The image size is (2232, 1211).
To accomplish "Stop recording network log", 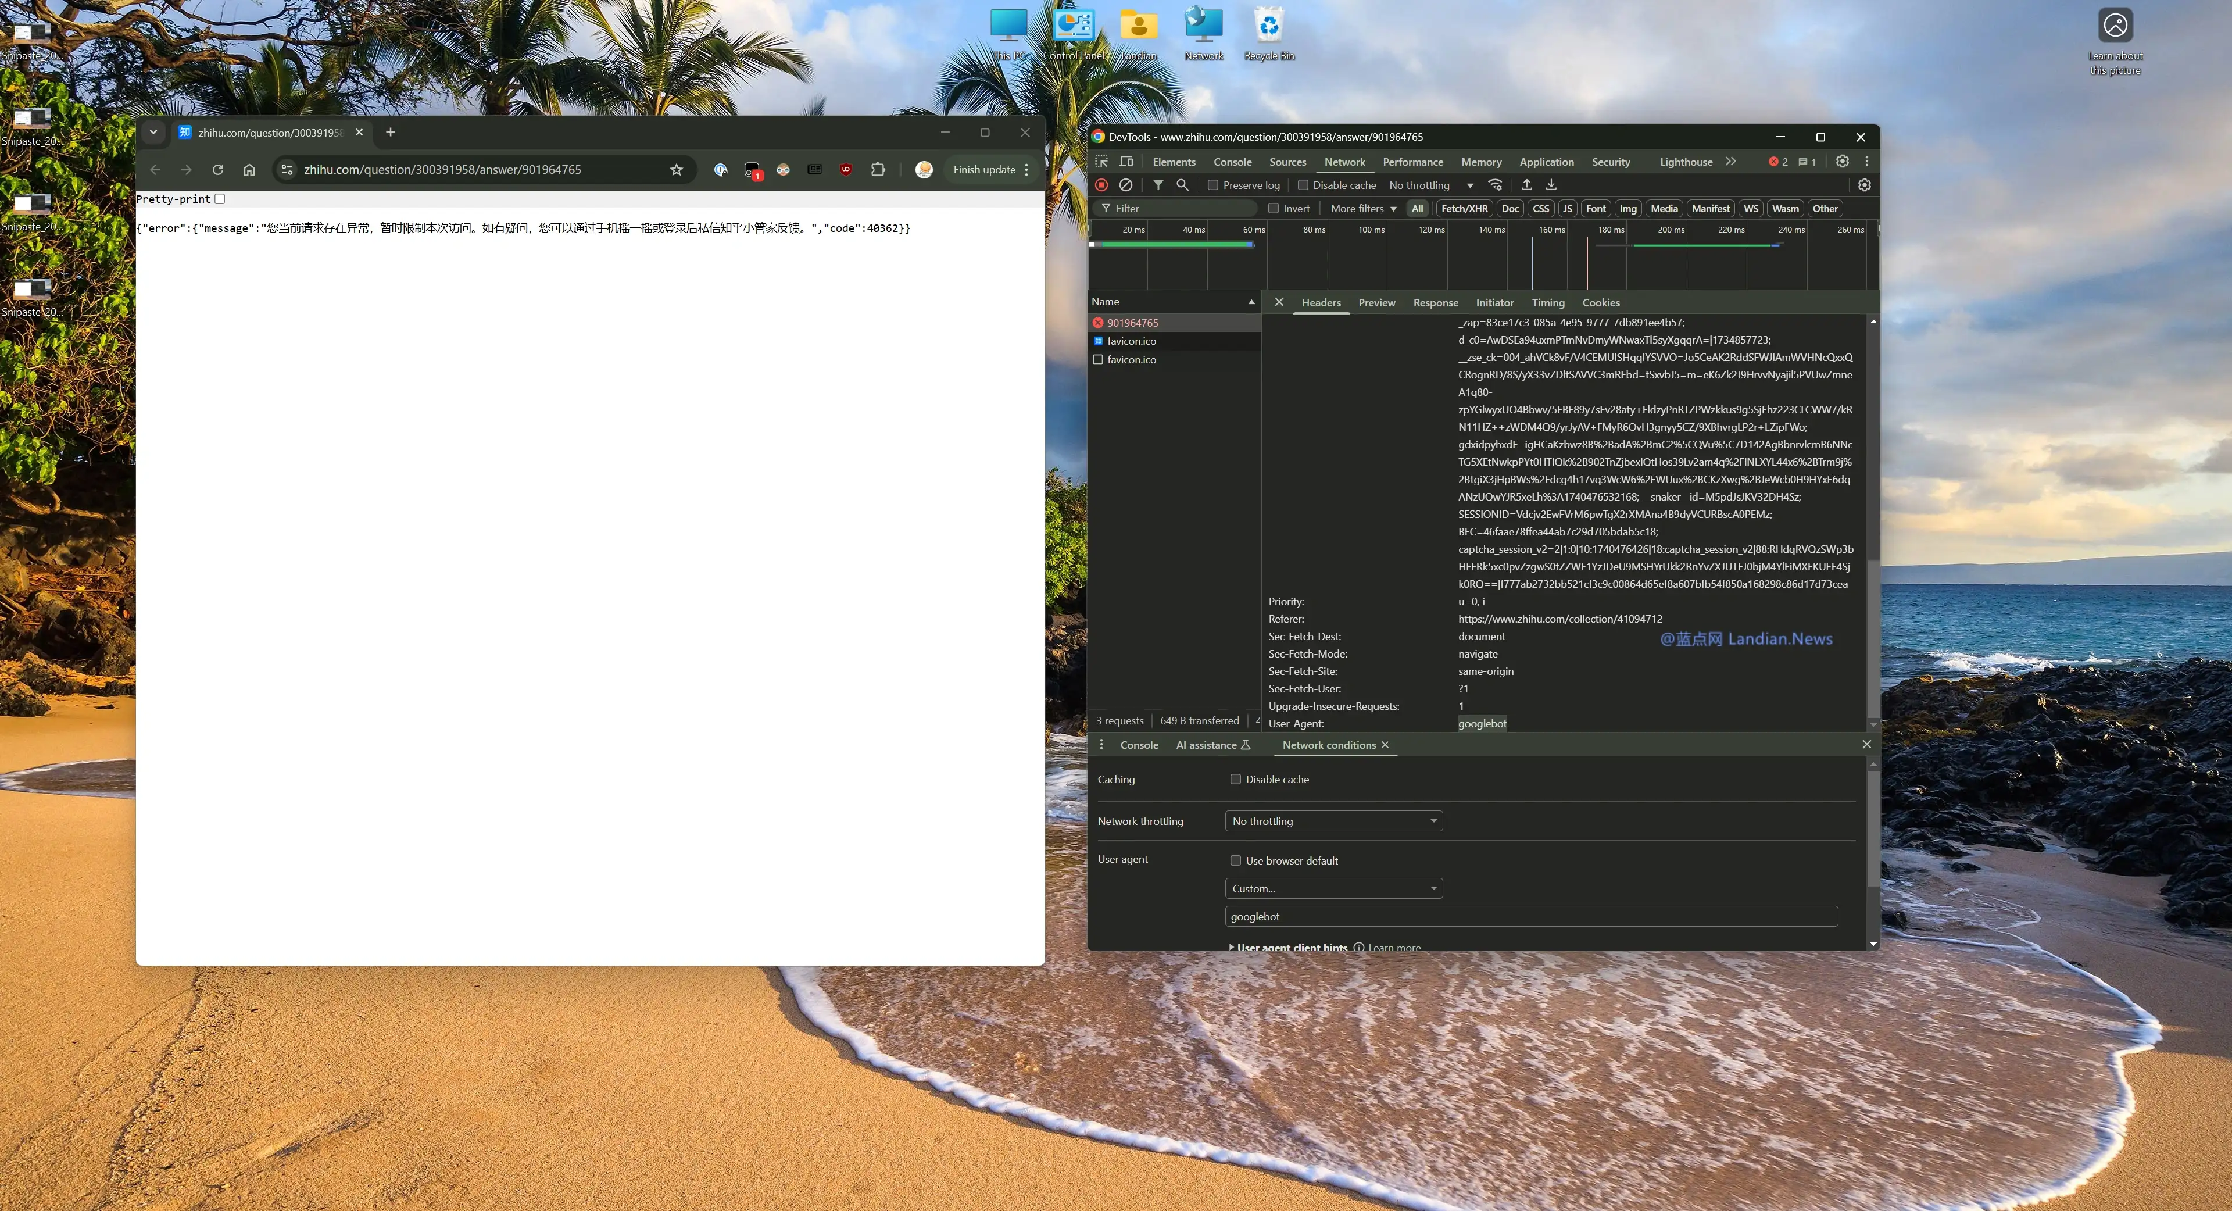I will click(x=1101, y=185).
